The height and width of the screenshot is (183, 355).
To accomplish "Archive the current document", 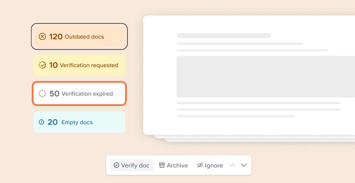I will tap(173, 165).
